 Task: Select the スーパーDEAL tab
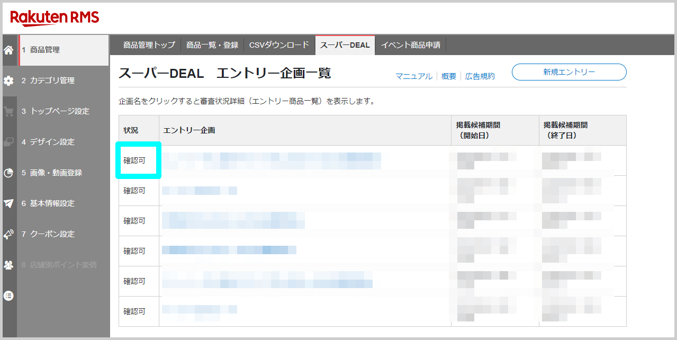tap(345, 45)
